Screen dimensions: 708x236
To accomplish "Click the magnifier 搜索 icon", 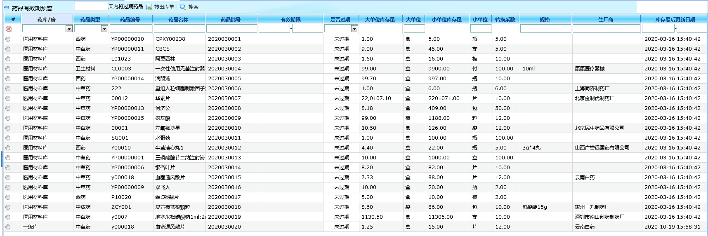I will pos(183,7).
